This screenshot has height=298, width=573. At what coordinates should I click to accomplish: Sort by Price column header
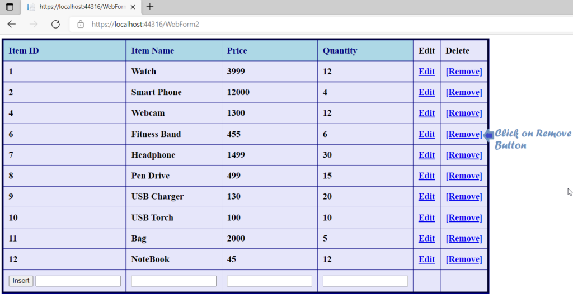tap(237, 50)
